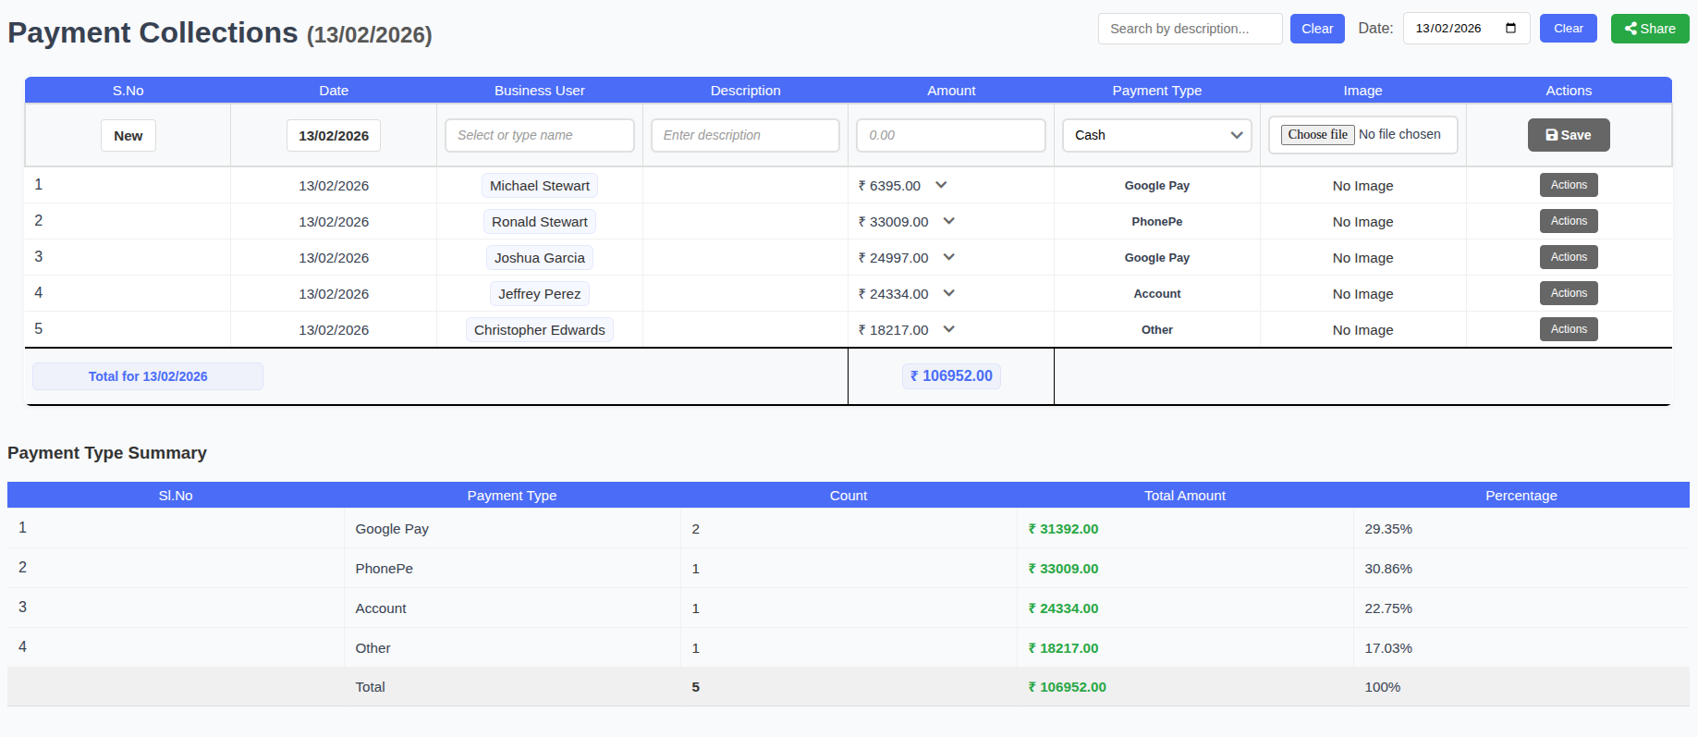Select Joshua Garcia name tag
The image size is (1698, 737).
(x=540, y=258)
